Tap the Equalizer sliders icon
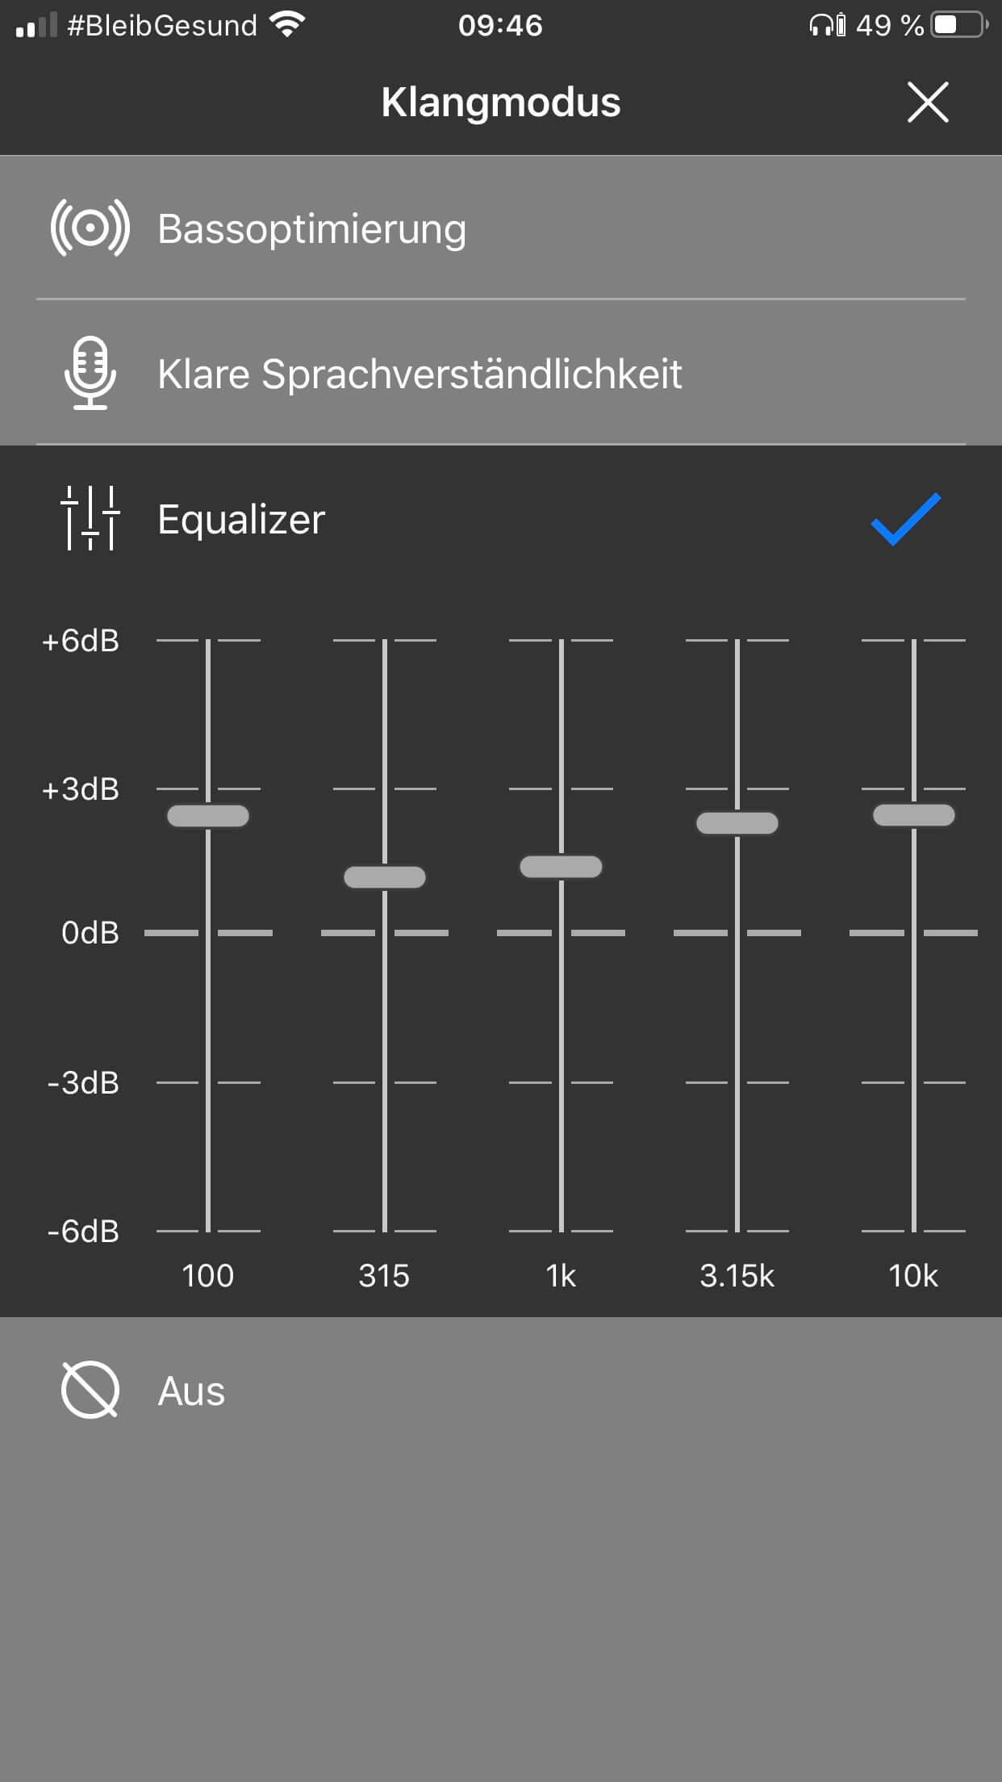 point(90,518)
